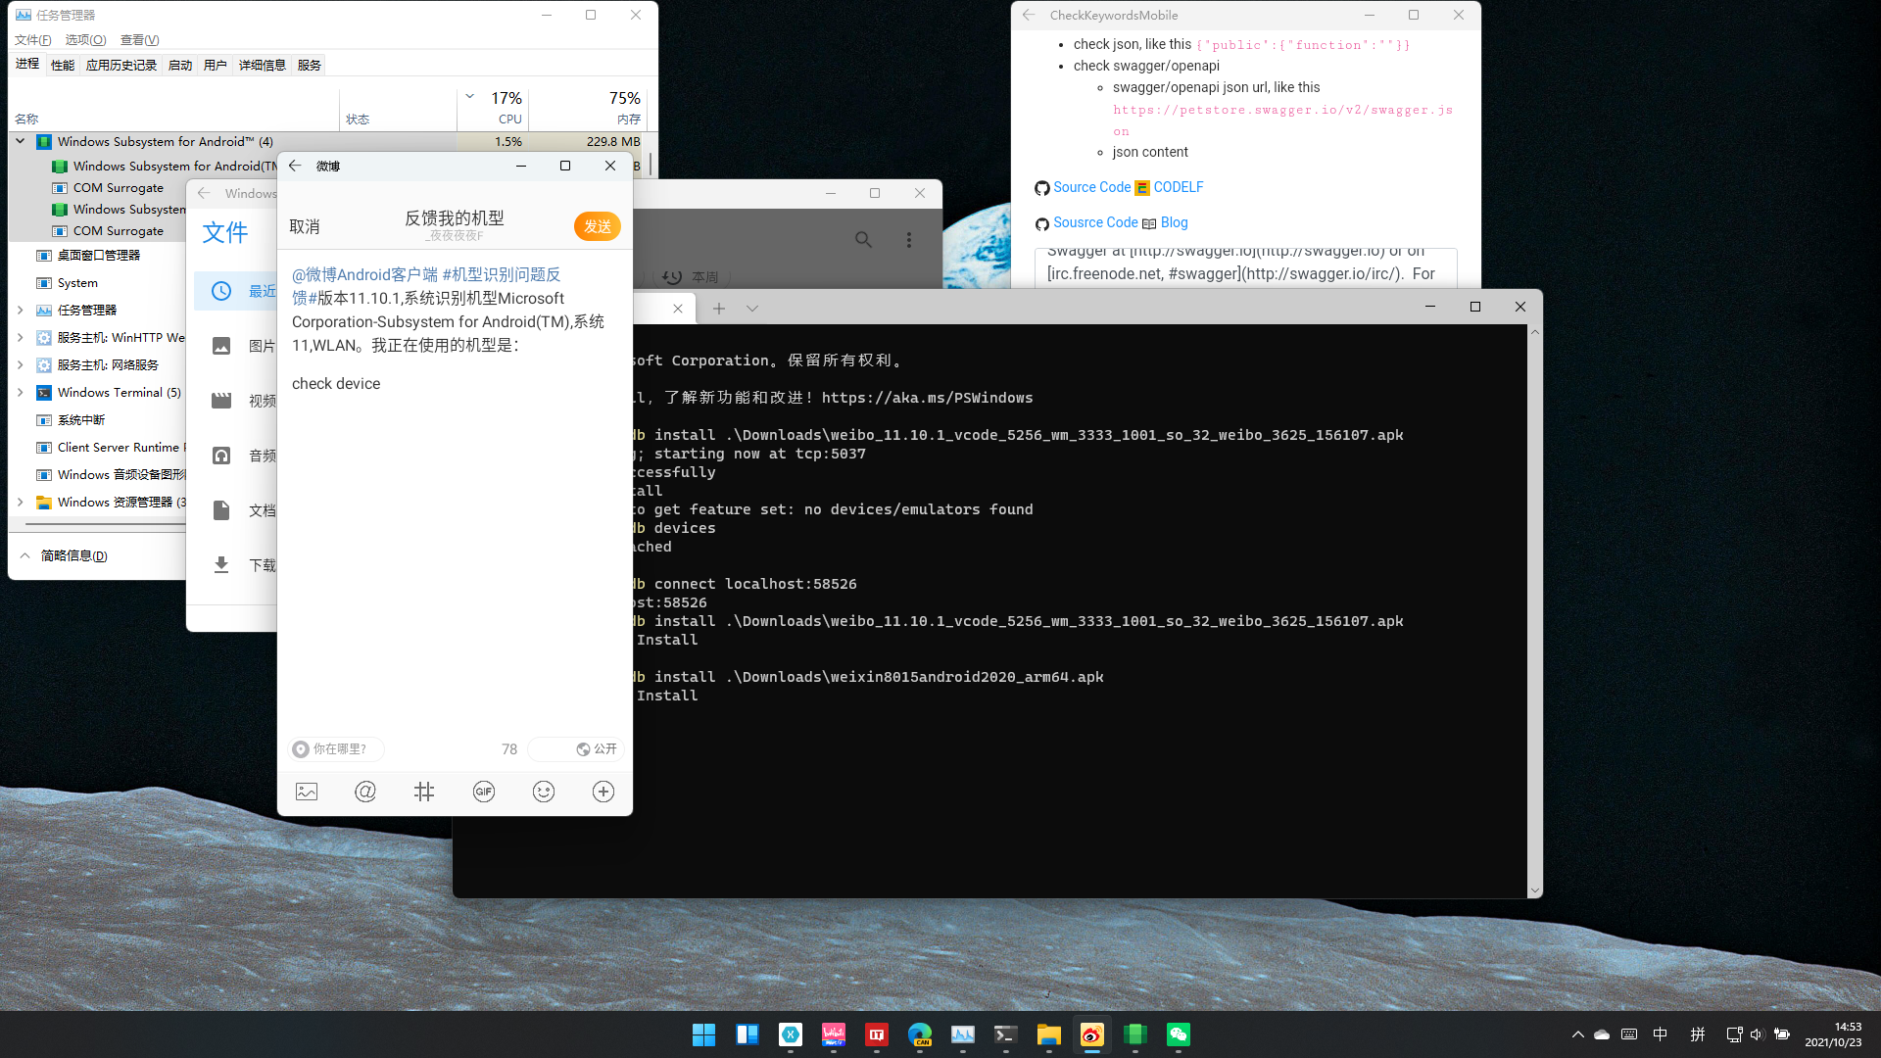Open File Explorer from the taskbar
This screenshot has height=1058, width=1881.
[x=1049, y=1034]
